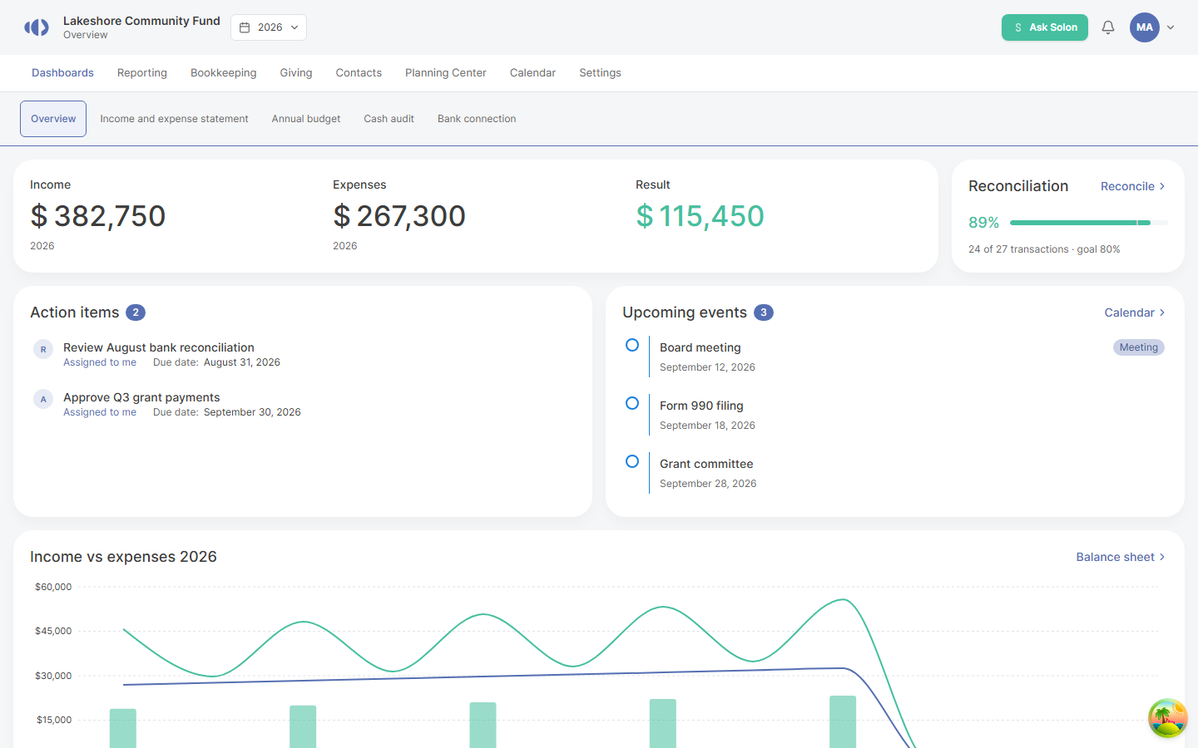Click the Upcoming events count badge
Image resolution: width=1198 pixels, height=748 pixels.
point(764,312)
